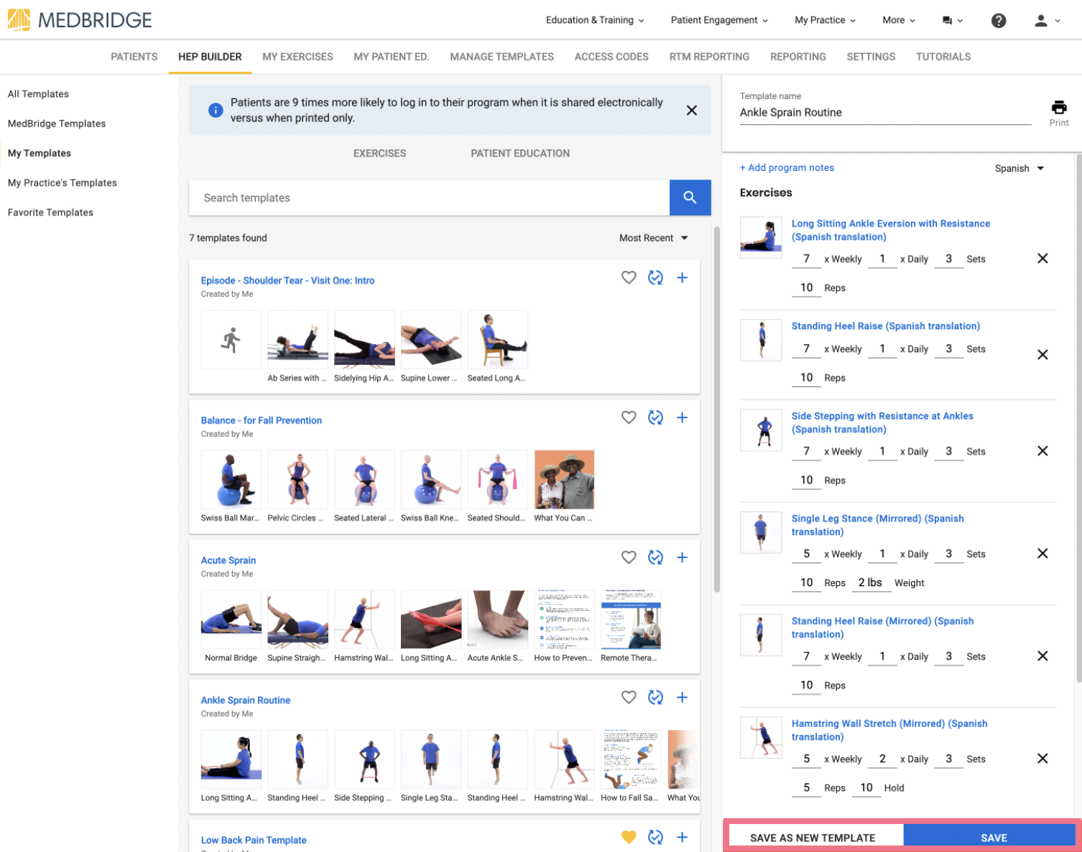Click the Print icon
This screenshot has height=852, width=1082.
1058,108
